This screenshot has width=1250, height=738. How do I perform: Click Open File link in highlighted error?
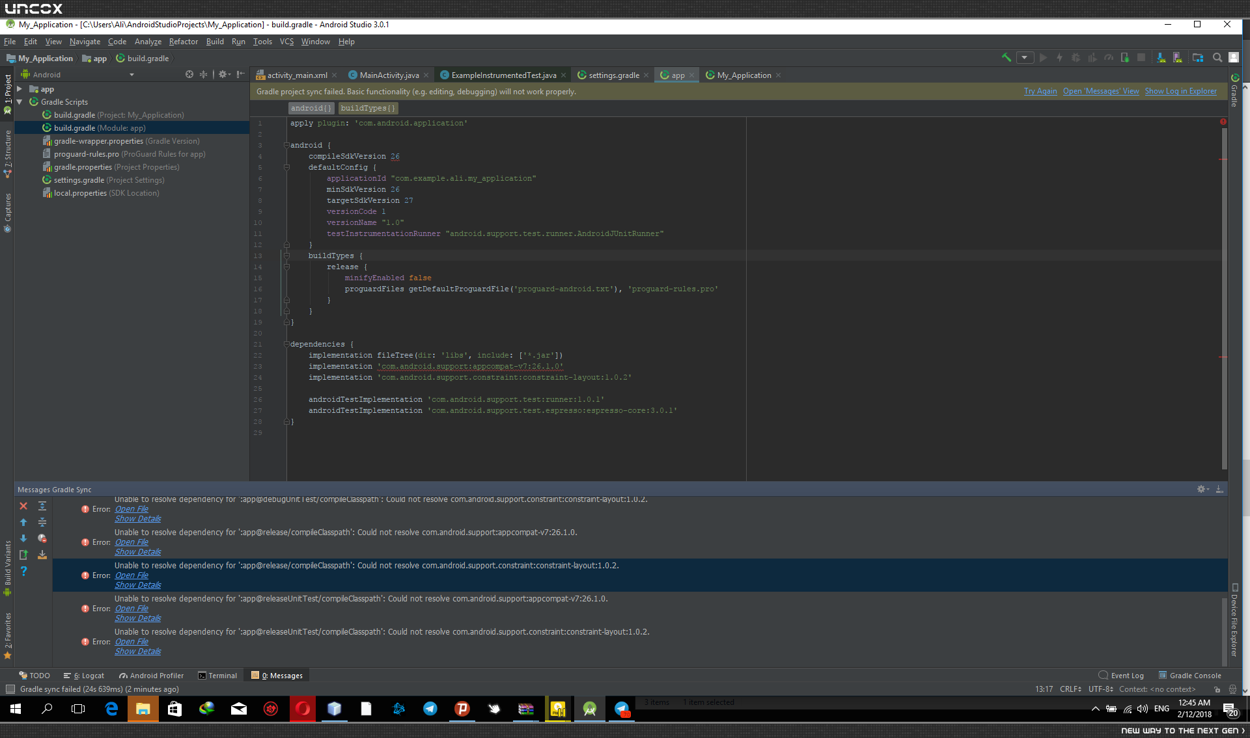pyautogui.click(x=132, y=575)
